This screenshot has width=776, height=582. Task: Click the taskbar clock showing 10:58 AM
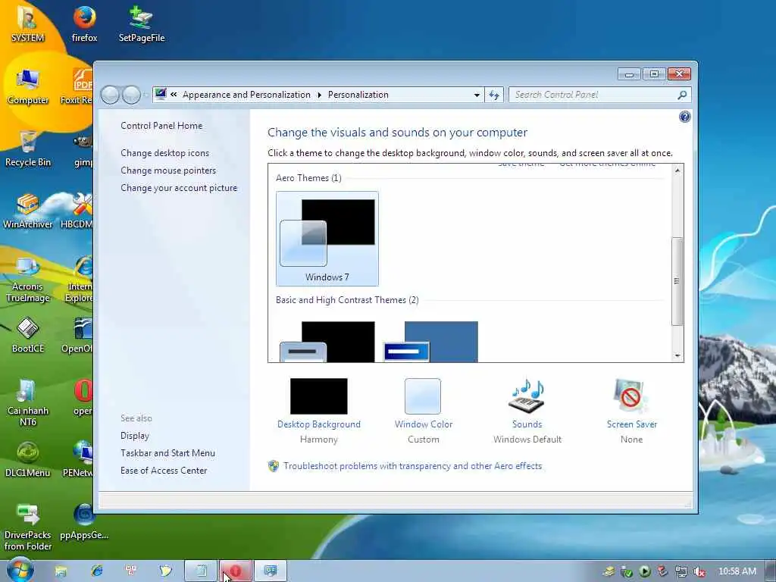click(737, 571)
